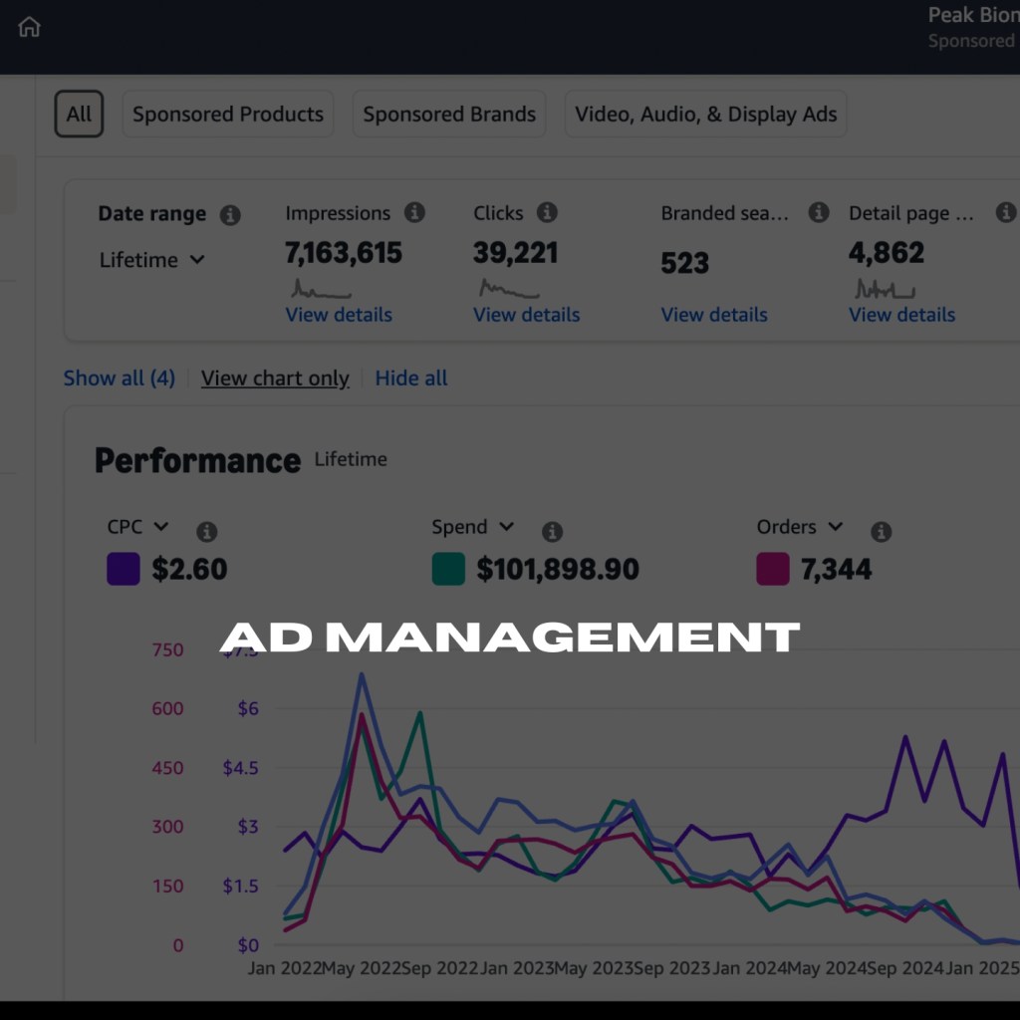Select the Sponsored Products tab
This screenshot has height=1020, width=1020.
point(228,115)
